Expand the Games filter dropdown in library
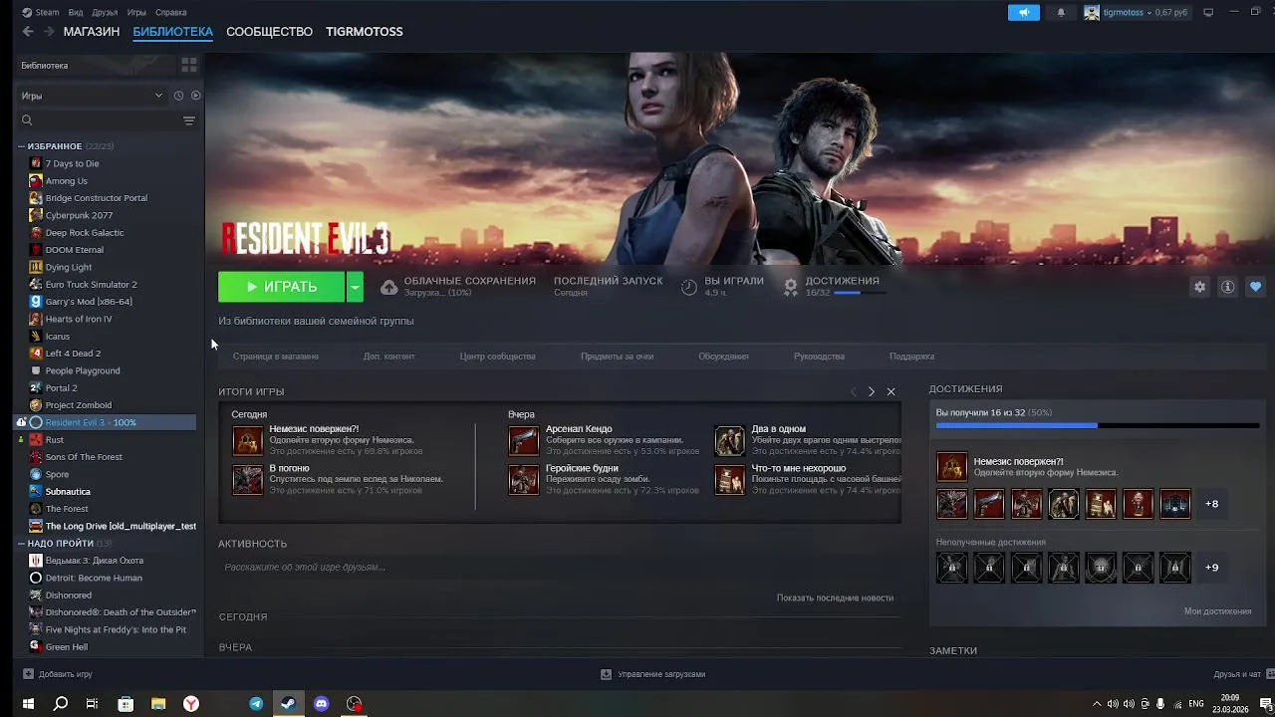Image resolution: width=1275 pixels, height=717 pixels. click(92, 96)
